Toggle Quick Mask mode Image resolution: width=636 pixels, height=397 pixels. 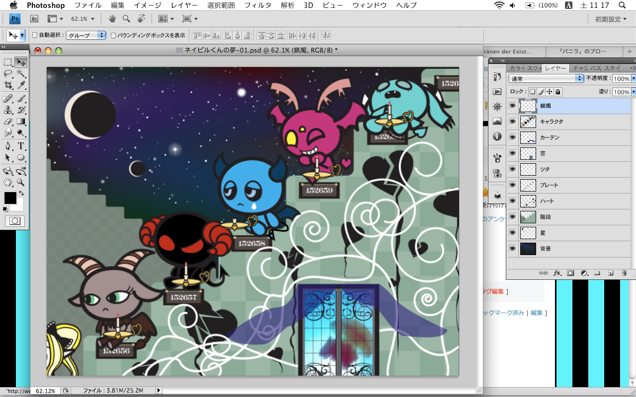(x=14, y=221)
